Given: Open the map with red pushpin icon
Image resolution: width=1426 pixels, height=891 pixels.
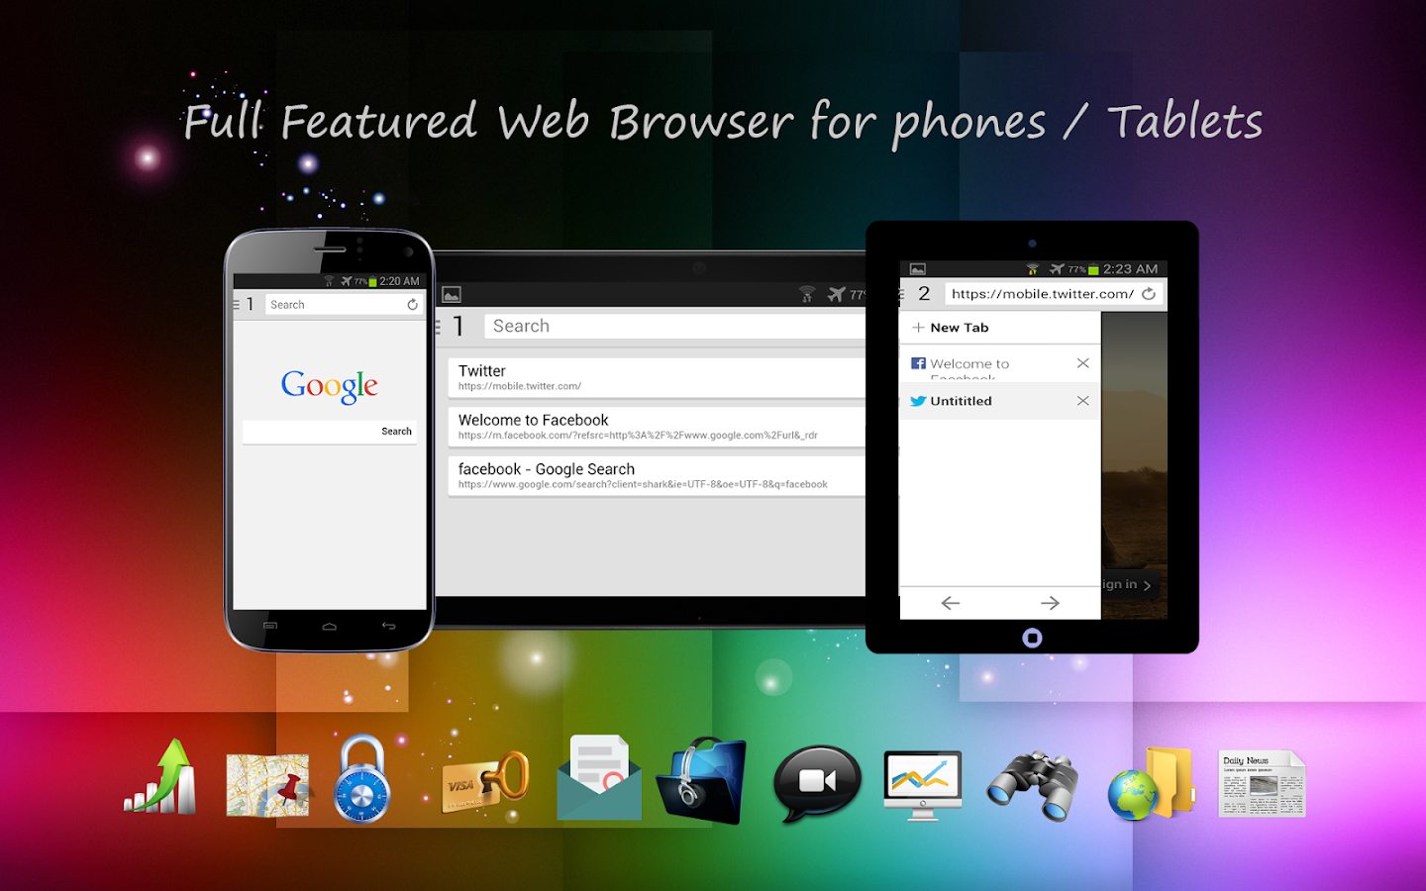Looking at the screenshot, I should (268, 785).
